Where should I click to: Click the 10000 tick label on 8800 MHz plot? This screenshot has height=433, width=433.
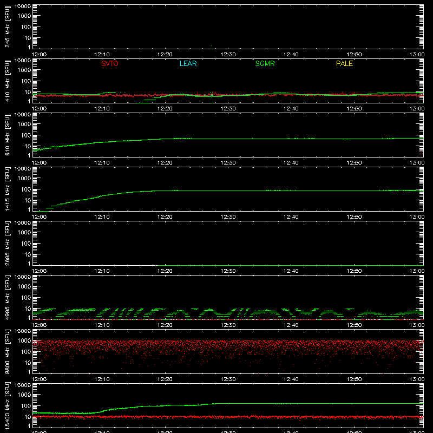23,331
